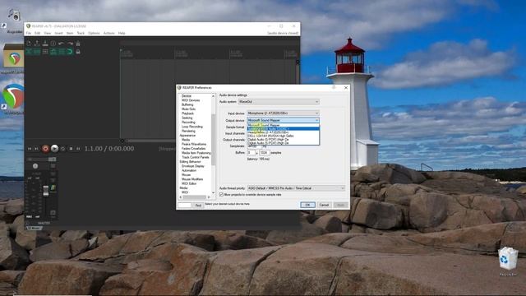Click the preferences tree scroll-down arrow
Image resolution: width=526 pixels, height=296 pixels.
click(213, 192)
